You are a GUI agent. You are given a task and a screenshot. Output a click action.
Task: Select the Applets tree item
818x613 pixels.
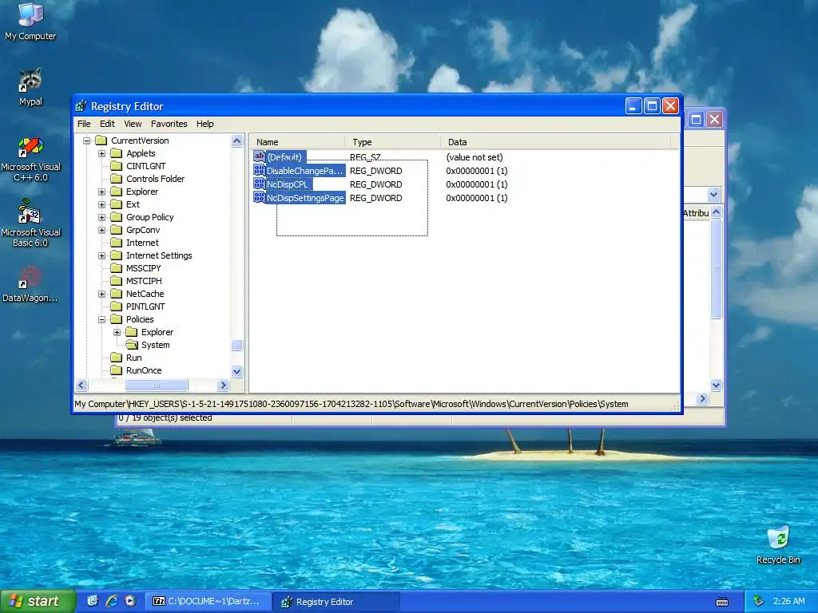[x=141, y=153]
